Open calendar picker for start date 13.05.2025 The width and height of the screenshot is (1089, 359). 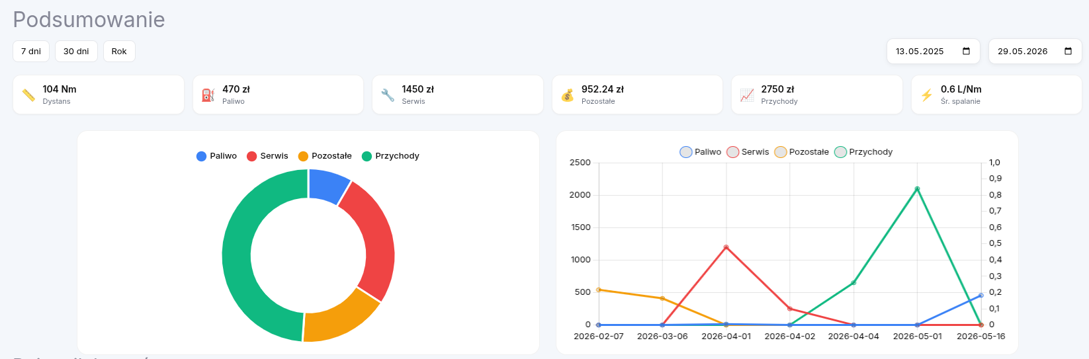point(966,52)
